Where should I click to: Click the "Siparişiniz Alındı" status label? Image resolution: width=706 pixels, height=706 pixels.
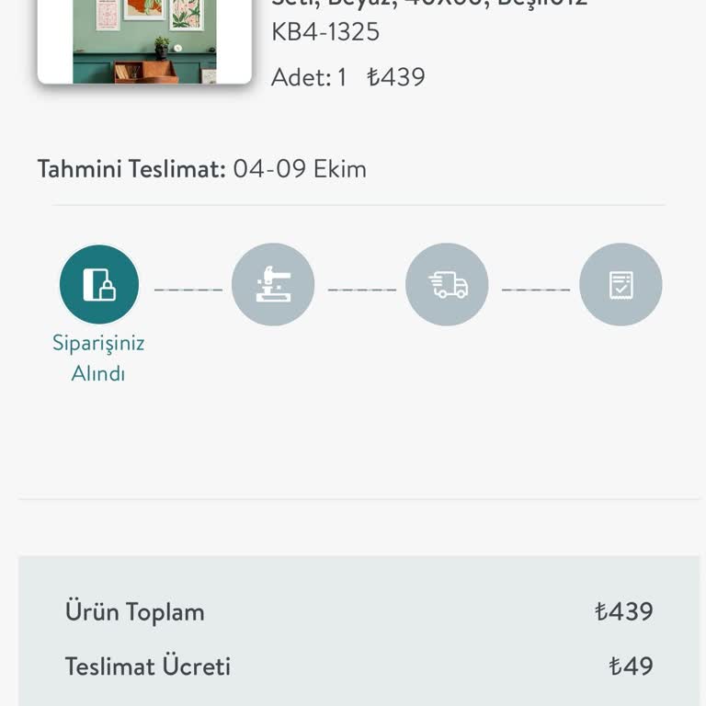pyautogui.click(x=98, y=358)
